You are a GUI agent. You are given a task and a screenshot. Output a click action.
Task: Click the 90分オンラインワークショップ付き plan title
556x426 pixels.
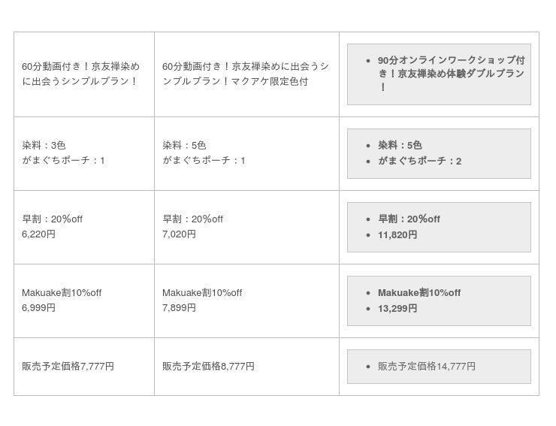(x=451, y=74)
